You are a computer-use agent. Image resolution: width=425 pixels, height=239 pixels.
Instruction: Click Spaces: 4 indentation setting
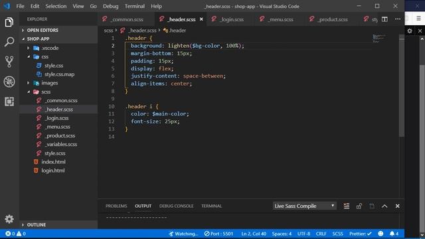(x=282, y=234)
